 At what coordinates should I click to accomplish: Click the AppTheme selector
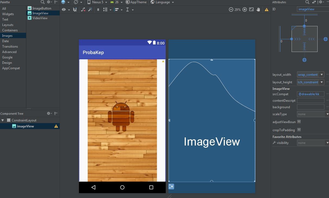pyautogui.click(x=136, y=2)
